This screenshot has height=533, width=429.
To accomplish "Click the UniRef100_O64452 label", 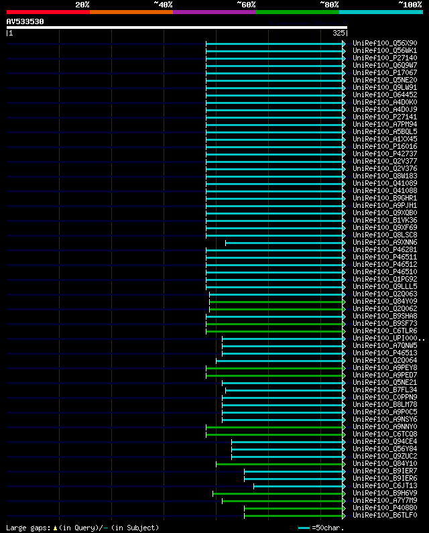I will (x=385, y=95).
